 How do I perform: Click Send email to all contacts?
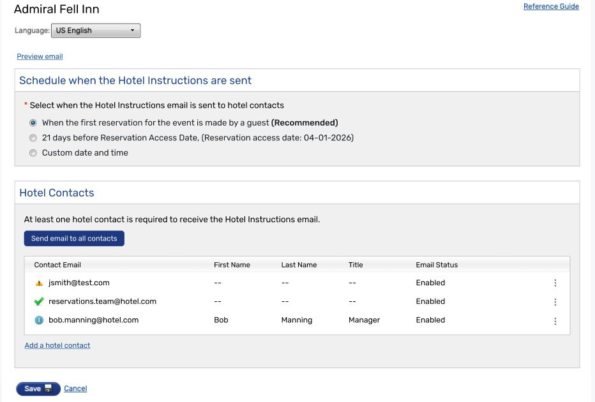point(74,239)
